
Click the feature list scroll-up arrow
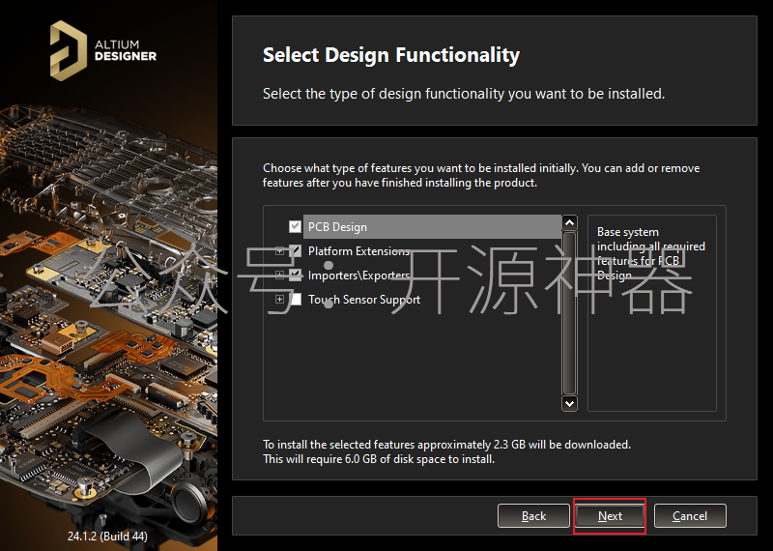[569, 222]
